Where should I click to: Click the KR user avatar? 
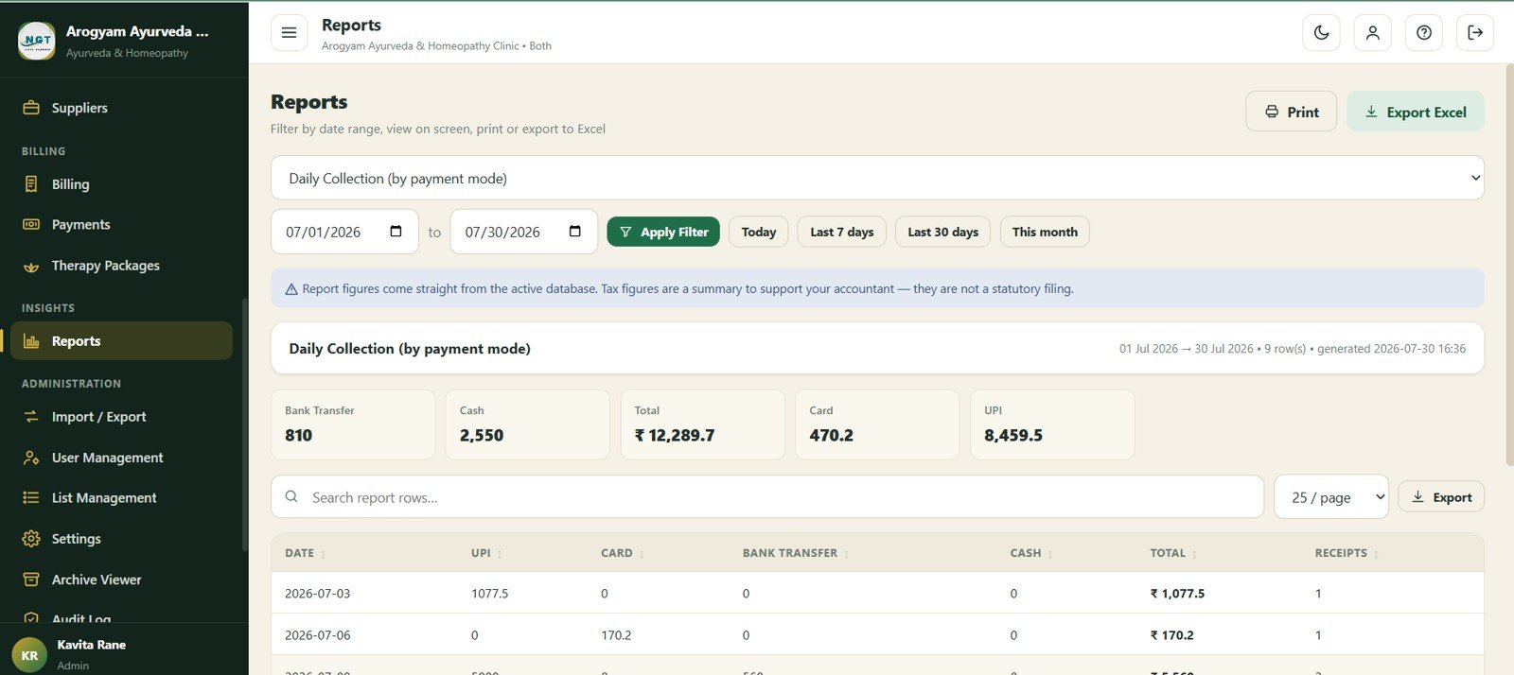[29, 655]
